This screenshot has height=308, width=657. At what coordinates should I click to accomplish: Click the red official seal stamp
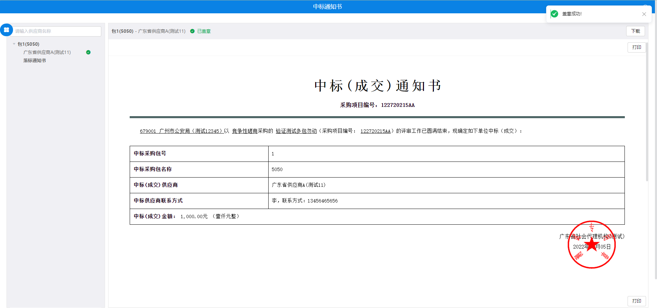(592, 244)
